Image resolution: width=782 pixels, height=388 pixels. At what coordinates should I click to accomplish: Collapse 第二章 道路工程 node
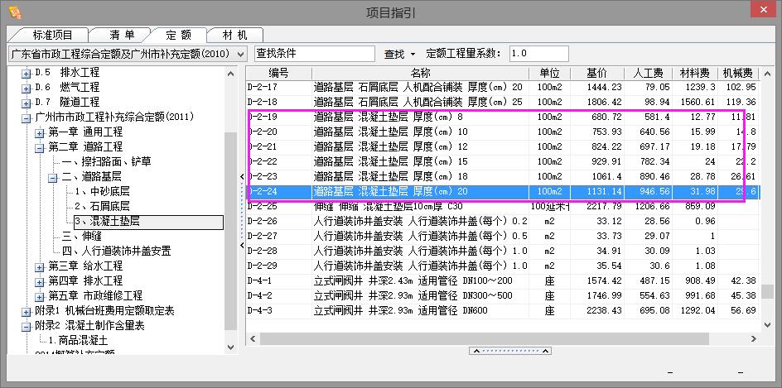[40, 148]
